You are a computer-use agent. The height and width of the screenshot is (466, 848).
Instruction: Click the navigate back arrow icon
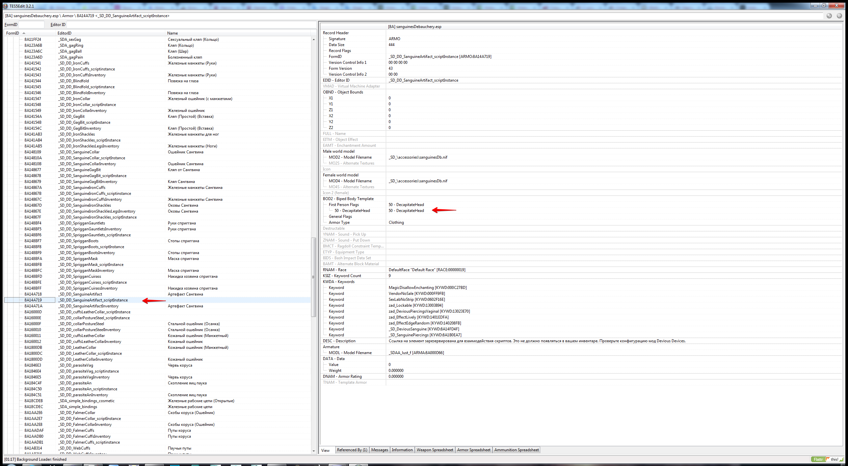click(x=829, y=16)
